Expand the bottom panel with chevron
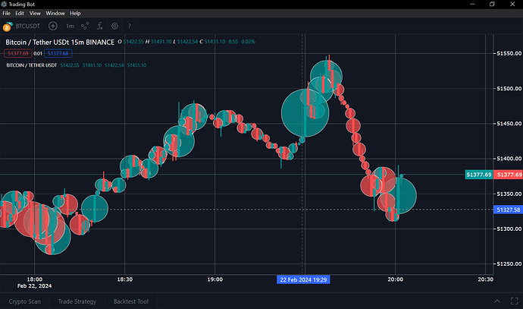Image resolution: width=523 pixels, height=309 pixels. (x=497, y=301)
